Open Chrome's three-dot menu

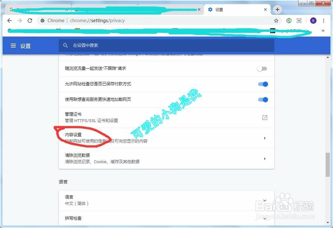click(323, 21)
